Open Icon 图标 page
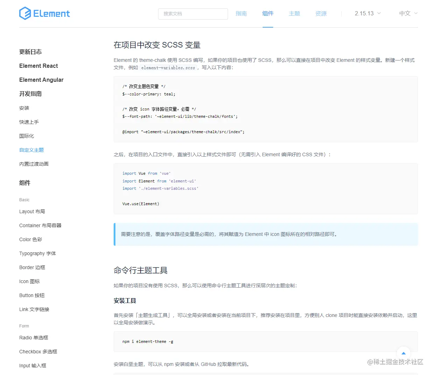Image resolution: width=433 pixels, height=375 pixels. coord(29,281)
